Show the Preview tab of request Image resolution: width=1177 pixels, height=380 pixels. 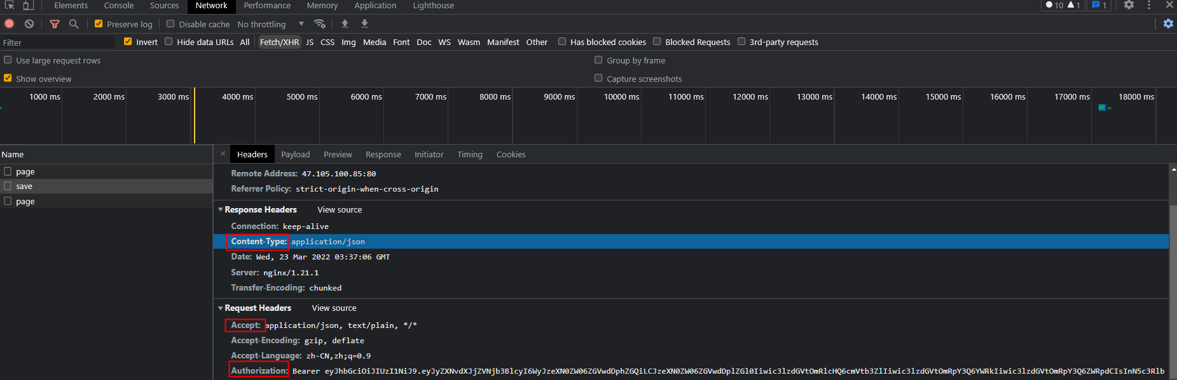(338, 154)
